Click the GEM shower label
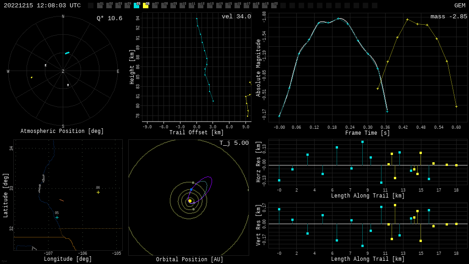469x264 pixels. 459,5
